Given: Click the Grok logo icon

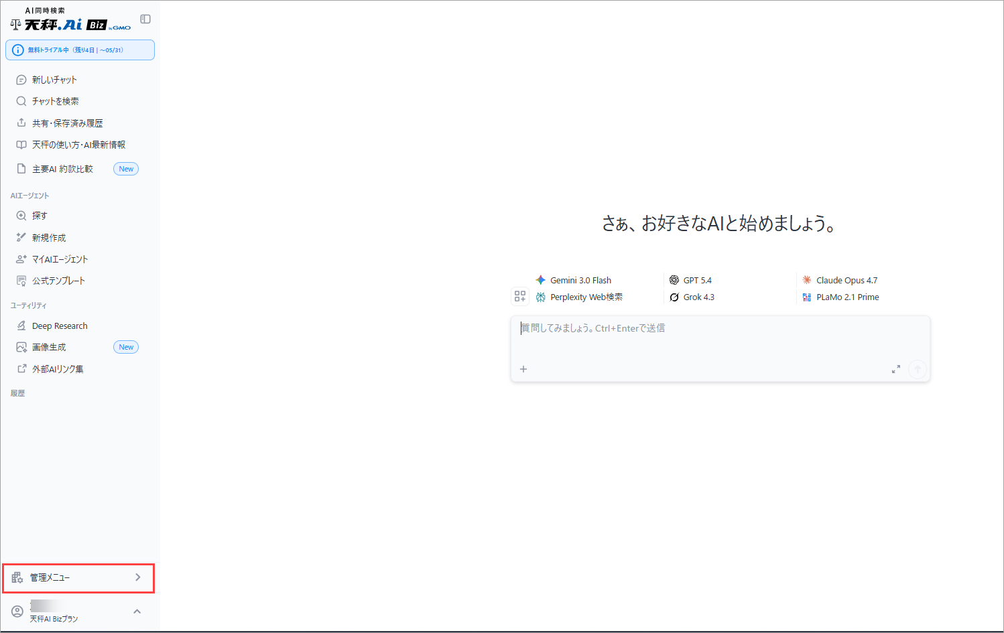Looking at the screenshot, I should click(674, 297).
